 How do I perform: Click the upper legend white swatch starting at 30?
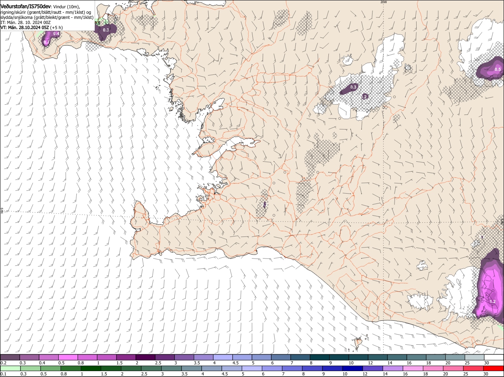click(x=494, y=357)
